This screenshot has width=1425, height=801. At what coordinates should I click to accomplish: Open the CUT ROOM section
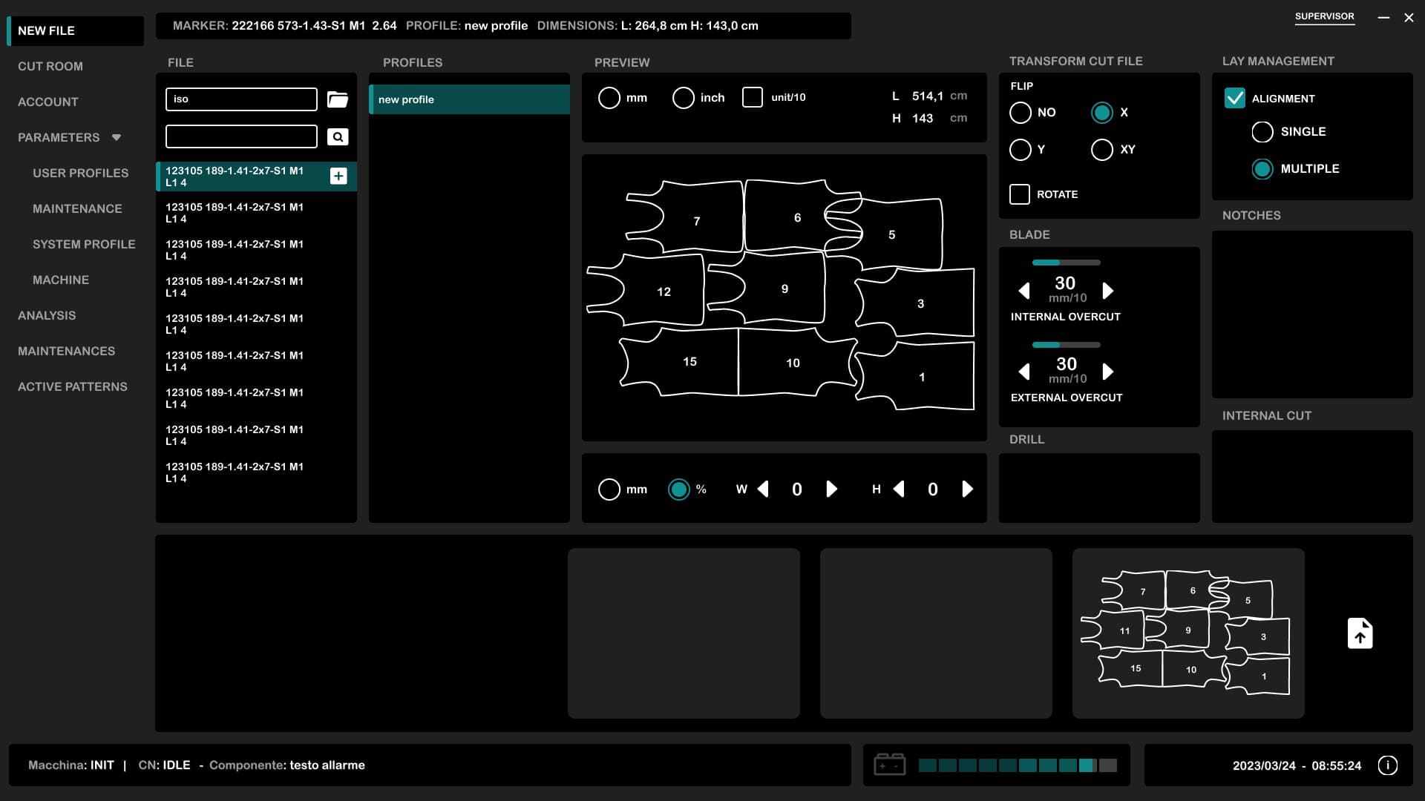[50, 66]
